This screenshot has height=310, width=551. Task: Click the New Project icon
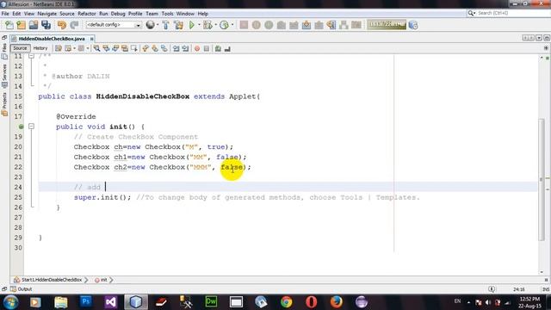22,25
